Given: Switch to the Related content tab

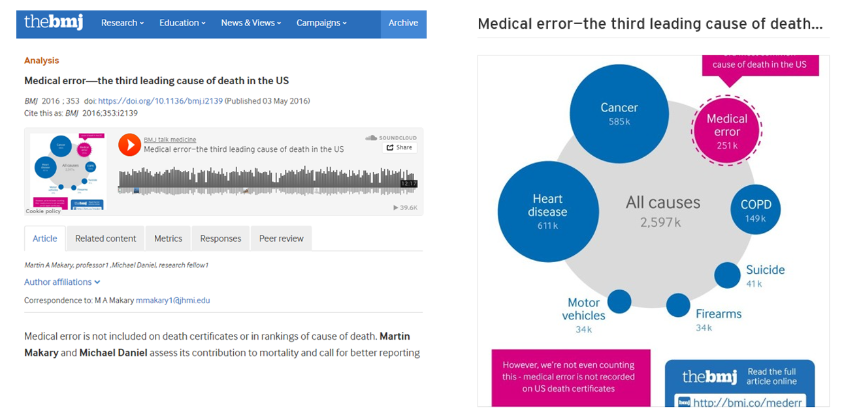Looking at the screenshot, I should tap(106, 239).
